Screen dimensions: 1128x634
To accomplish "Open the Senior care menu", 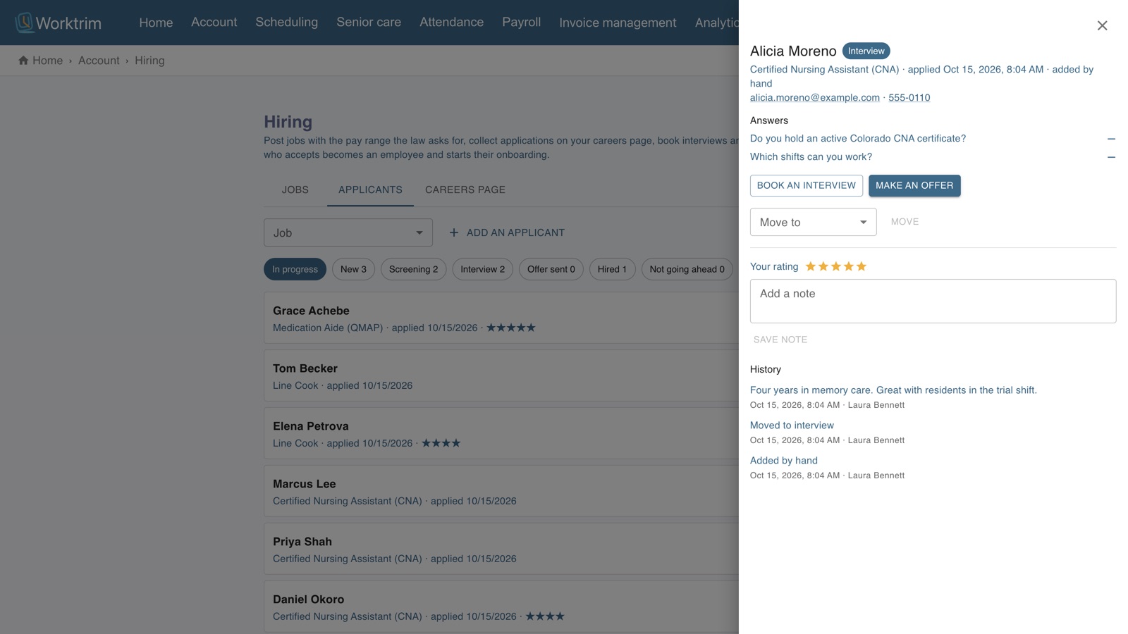I will 369,23.
